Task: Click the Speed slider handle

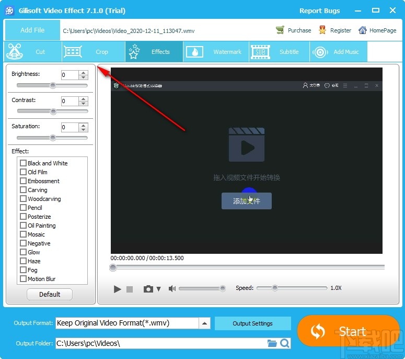Action: pyautogui.click(x=275, y=288)
